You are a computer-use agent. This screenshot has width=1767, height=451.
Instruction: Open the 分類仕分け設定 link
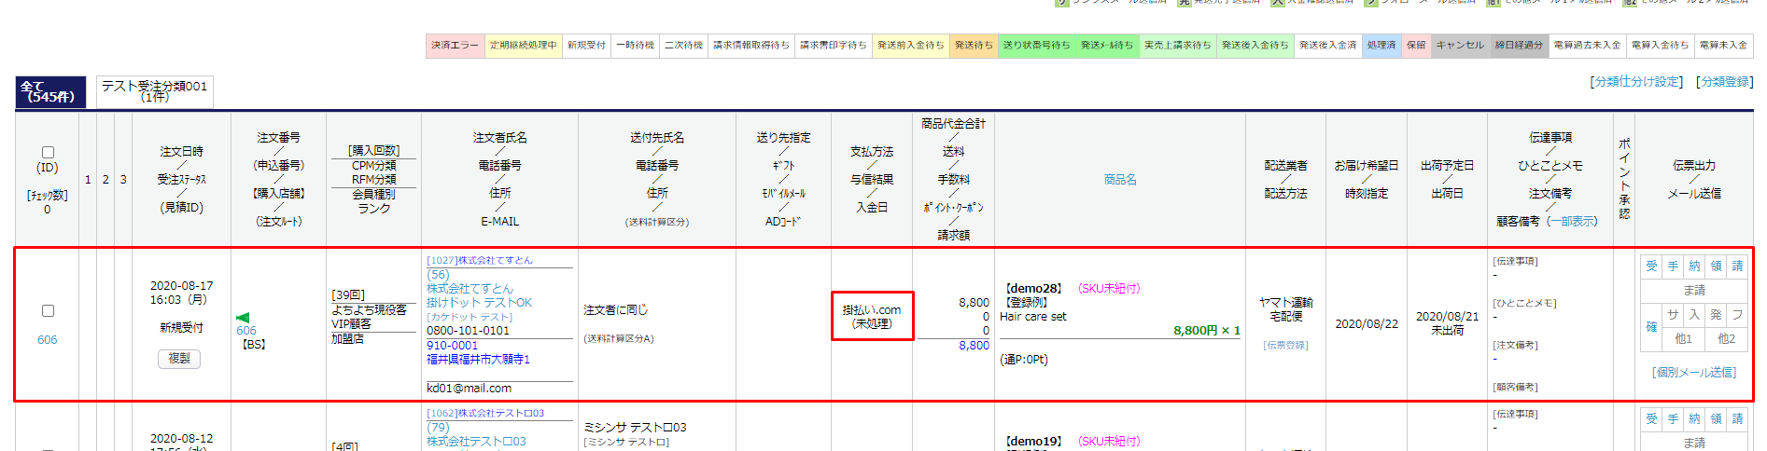(x=1635, y=82)
